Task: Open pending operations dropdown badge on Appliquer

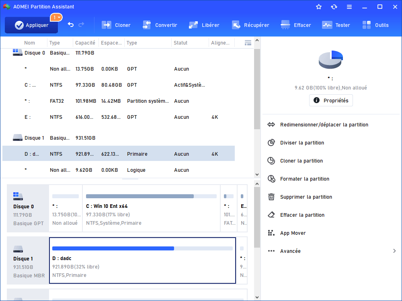Action: [x=56, y=17]
